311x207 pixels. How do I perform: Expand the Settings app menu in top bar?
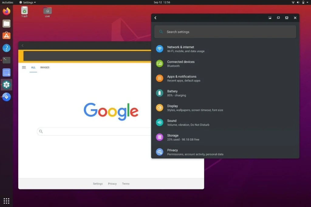(x=28, y=2)
